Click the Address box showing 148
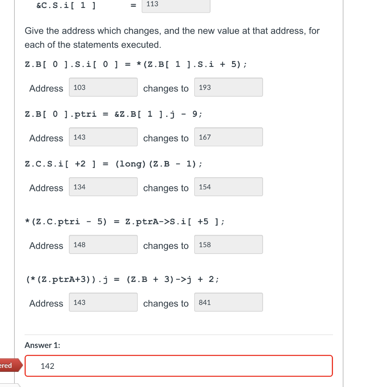Screen dimensions: 370x387 pos(103,244)
